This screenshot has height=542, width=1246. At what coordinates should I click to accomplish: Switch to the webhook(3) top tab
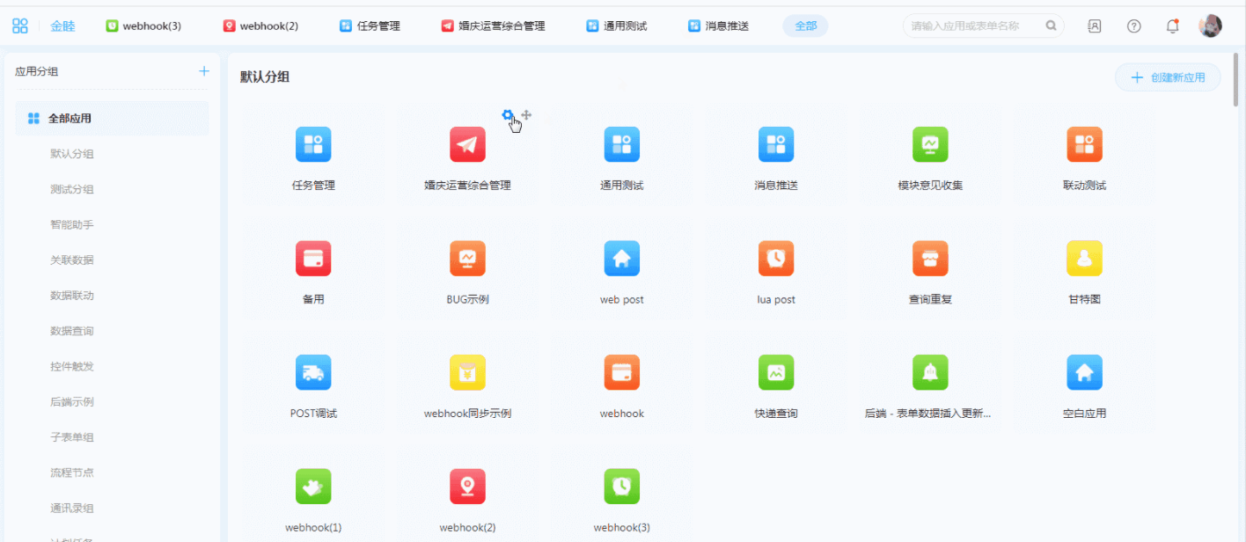click(x=143, y=26)
